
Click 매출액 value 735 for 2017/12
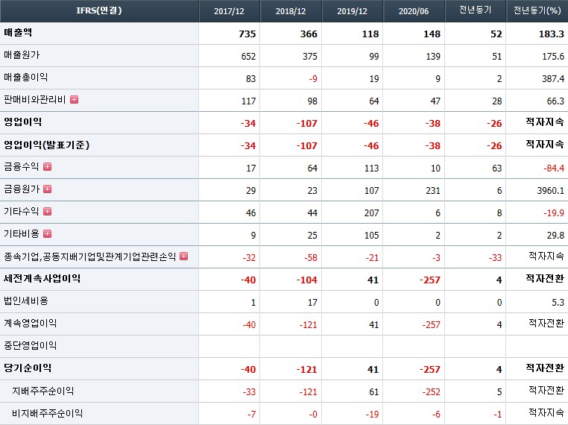(x=247, y=34)
